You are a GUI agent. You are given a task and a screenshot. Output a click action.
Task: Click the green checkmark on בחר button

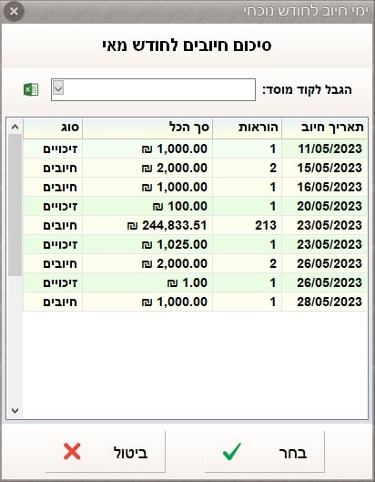232,452
